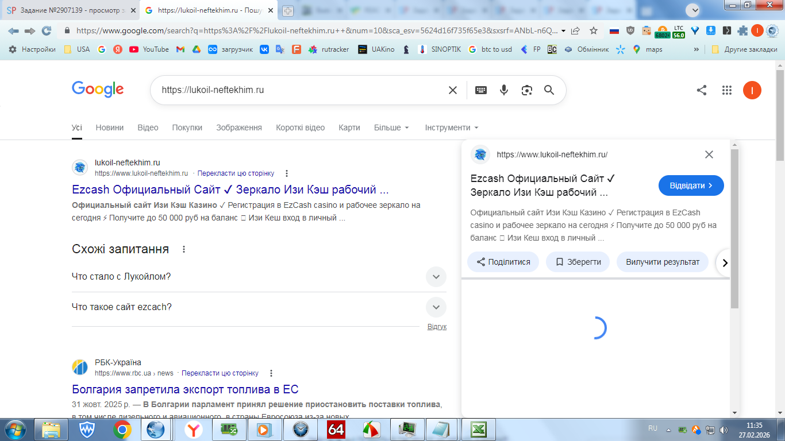Switch to the Новини search tab

pyautogui.click(x=110, y=127)
